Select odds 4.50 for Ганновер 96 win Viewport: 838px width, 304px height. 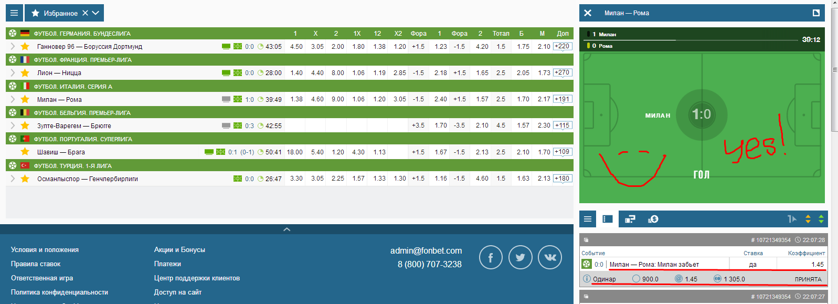pyautogui.click(x=296, y=46)
